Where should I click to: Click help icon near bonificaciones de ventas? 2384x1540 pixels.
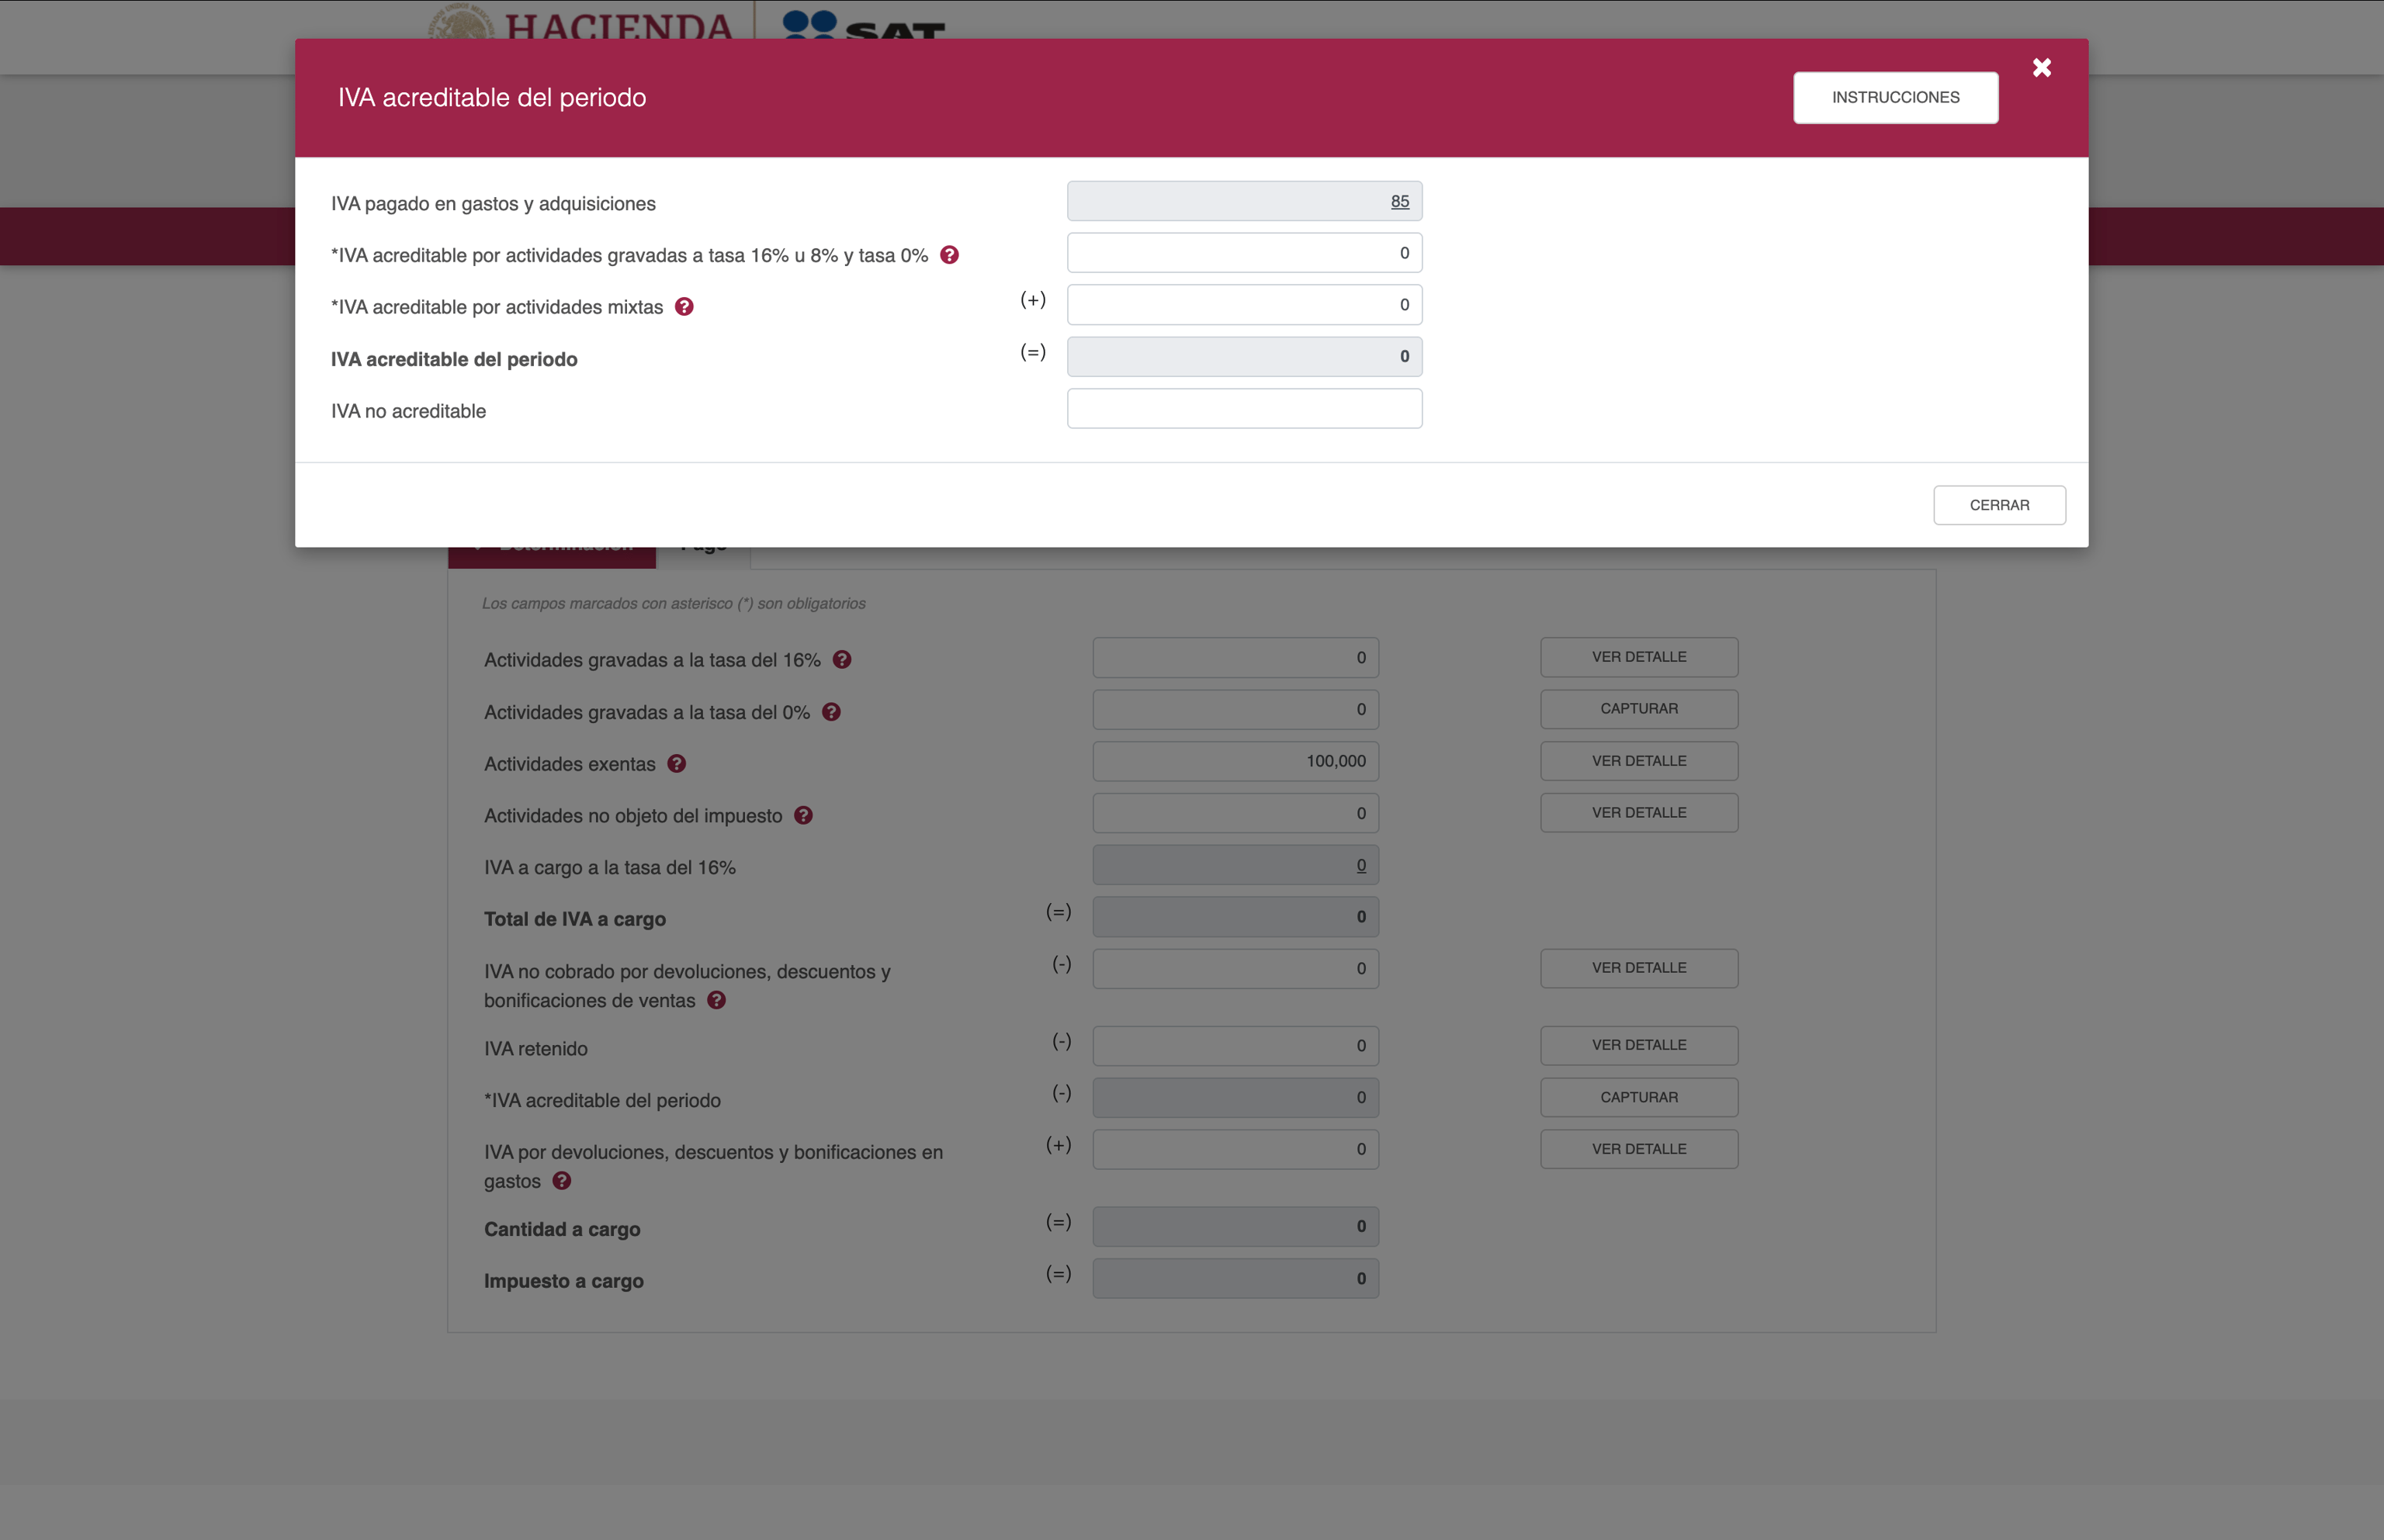pos(716,1001)
